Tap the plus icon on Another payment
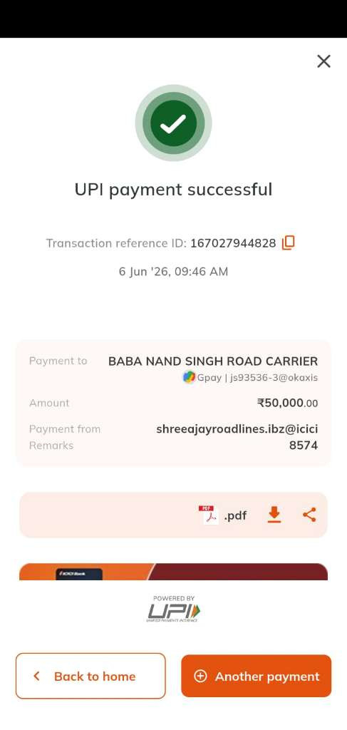347x730 pixels. coord(200,676)
